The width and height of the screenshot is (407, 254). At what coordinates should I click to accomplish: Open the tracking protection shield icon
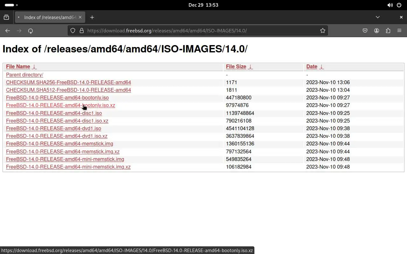[x=73, y=30]
